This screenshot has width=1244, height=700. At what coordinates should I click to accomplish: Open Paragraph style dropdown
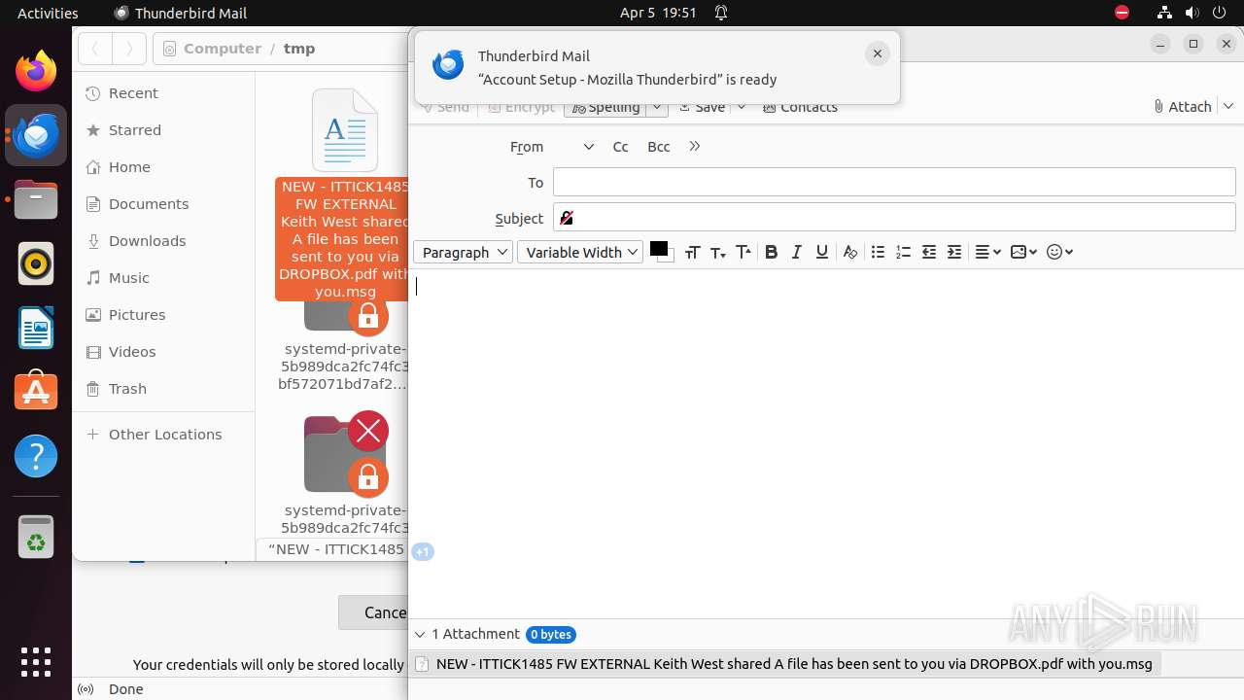[x=463, y=252]
